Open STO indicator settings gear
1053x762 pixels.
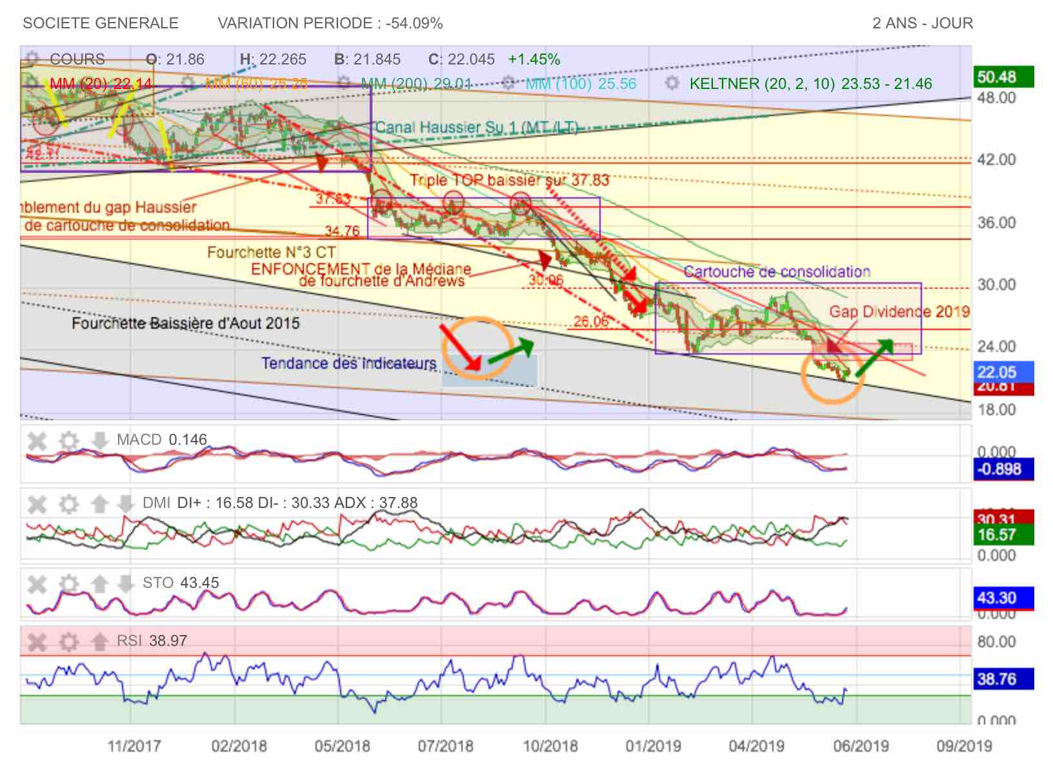point(68,583)
